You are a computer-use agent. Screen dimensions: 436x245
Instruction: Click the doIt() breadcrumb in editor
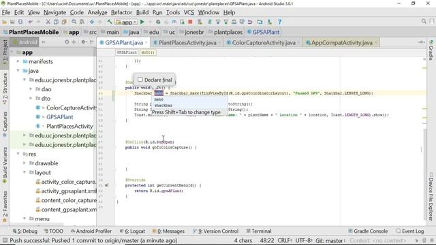point(148,52)
